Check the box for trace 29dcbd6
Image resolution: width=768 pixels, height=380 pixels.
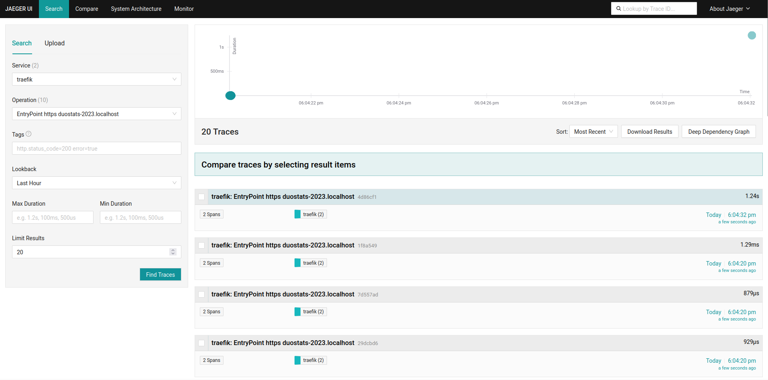coord(201,343)
